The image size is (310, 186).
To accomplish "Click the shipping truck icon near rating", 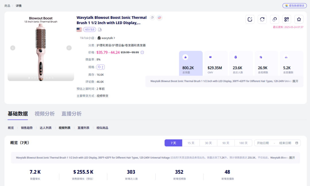I will 100,30.
